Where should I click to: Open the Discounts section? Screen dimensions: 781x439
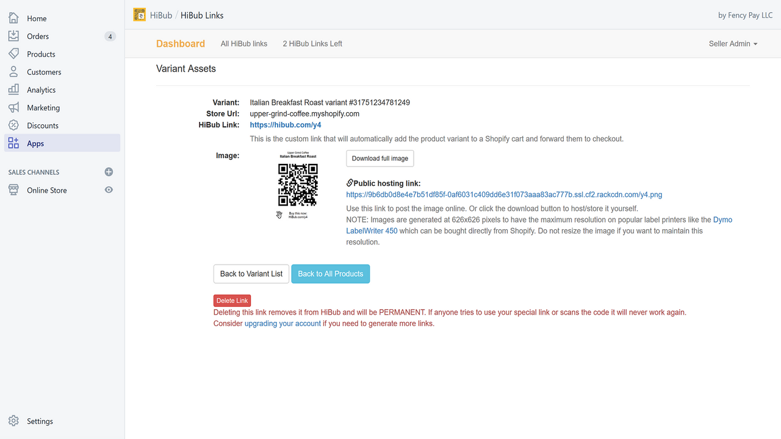click(x=43, y=125)
